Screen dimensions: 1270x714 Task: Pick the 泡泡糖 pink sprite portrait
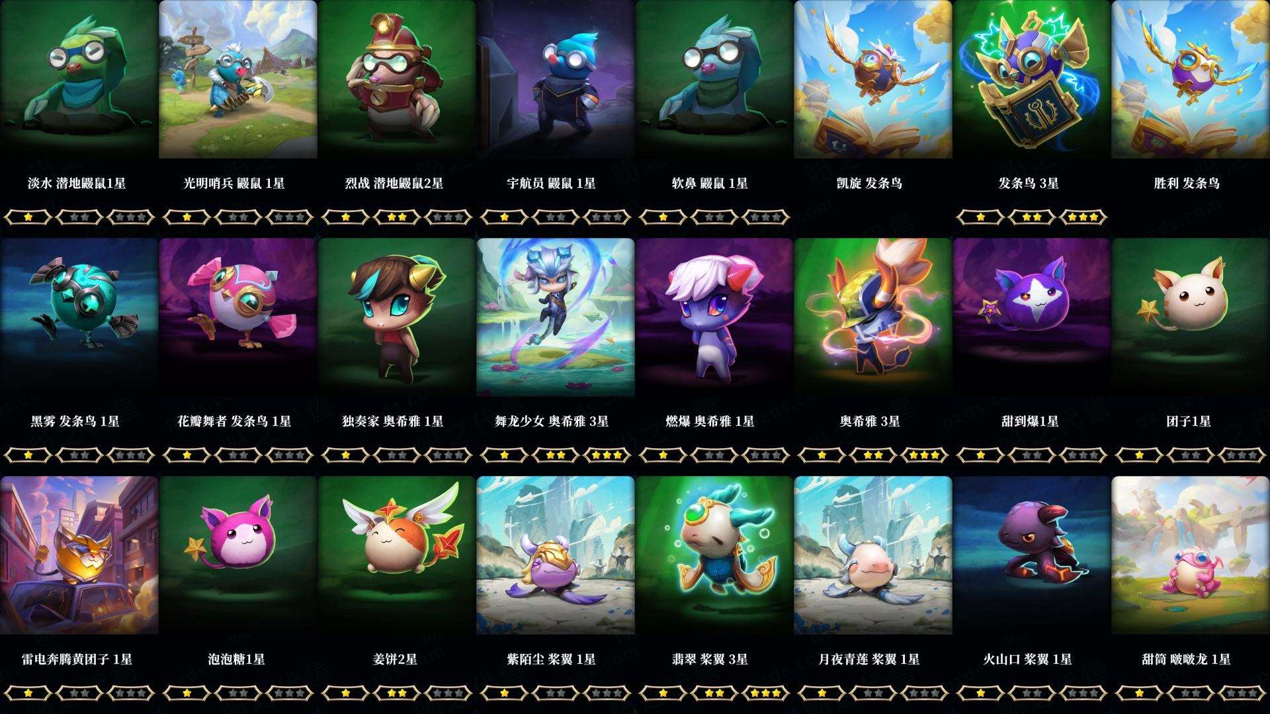[238, 555]
